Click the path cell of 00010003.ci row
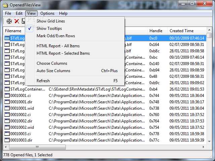Viewport: 215px width, 161px height. click(x=97, y=133)
